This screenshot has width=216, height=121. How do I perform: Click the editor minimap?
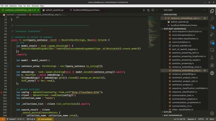[x=153, y=32]
